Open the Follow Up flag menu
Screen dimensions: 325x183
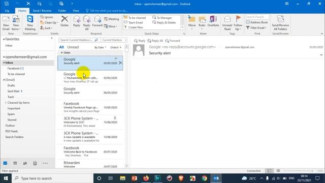[238, 23]
